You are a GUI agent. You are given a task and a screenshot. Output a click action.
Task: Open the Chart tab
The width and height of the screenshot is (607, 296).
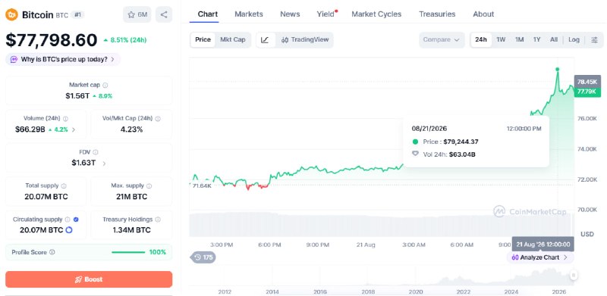click(208, 14)
